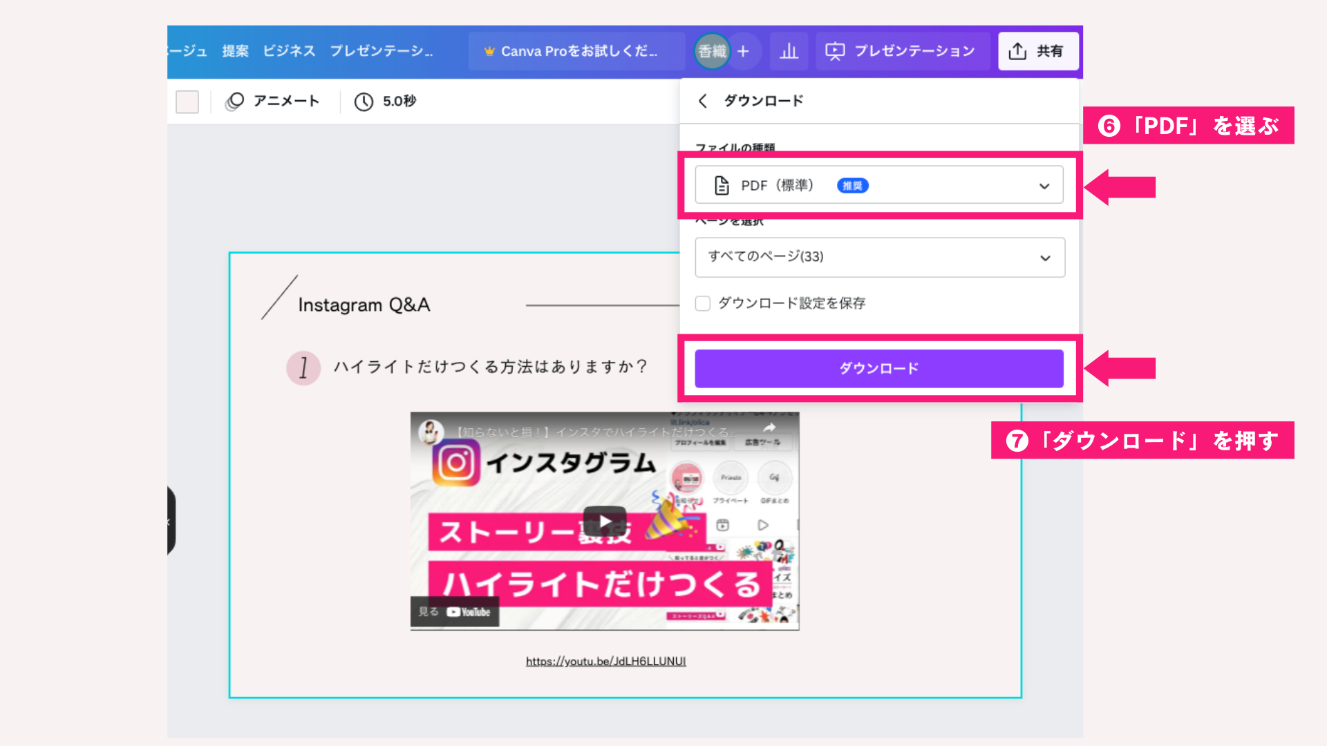Click the white color swatch in the toolbar
Screen dimensions: 1327x746
click(187, 101)
